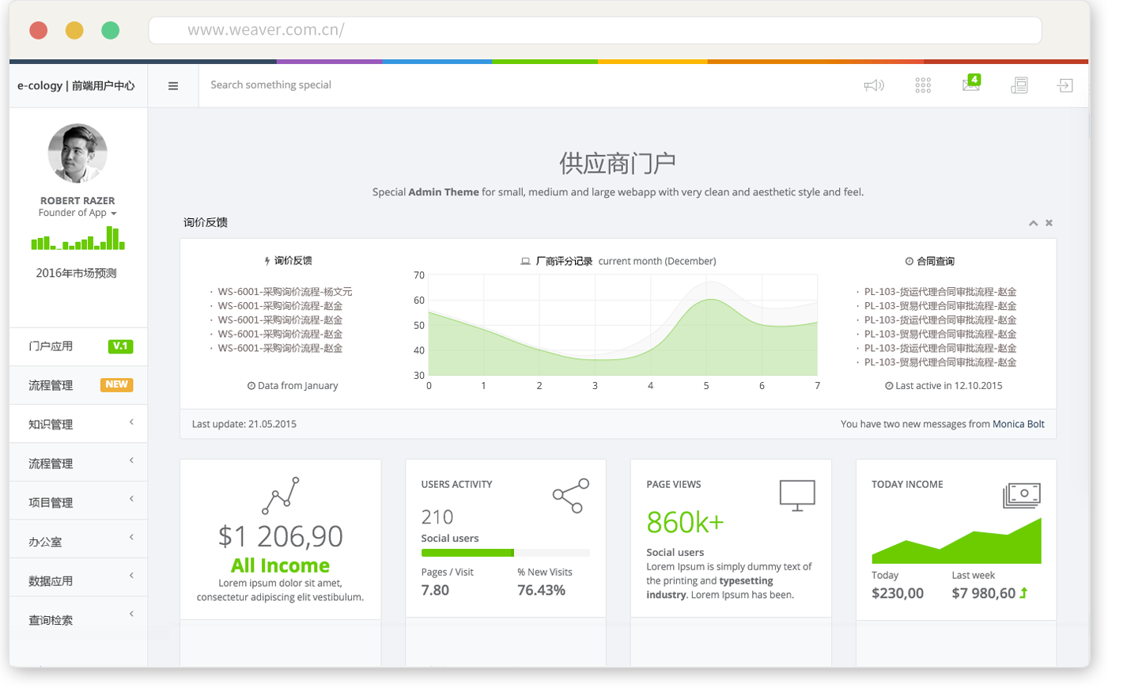Open WS-6001-采购询价流程-杨文元 entry
The height and width of the screenshot is (692, 1127).
(x=285, y=292)
